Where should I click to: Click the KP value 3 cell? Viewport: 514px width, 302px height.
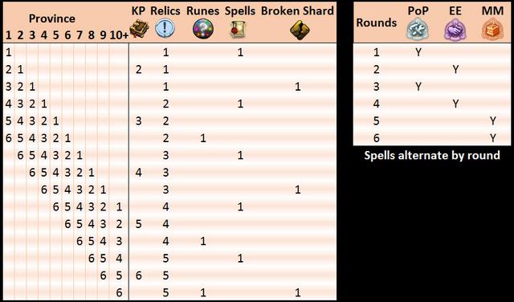tap(139, 121)
